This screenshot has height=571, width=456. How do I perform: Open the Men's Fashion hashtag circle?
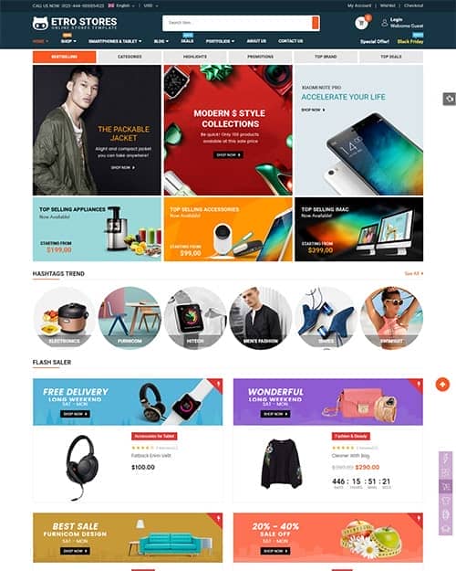tap(260, 318)
